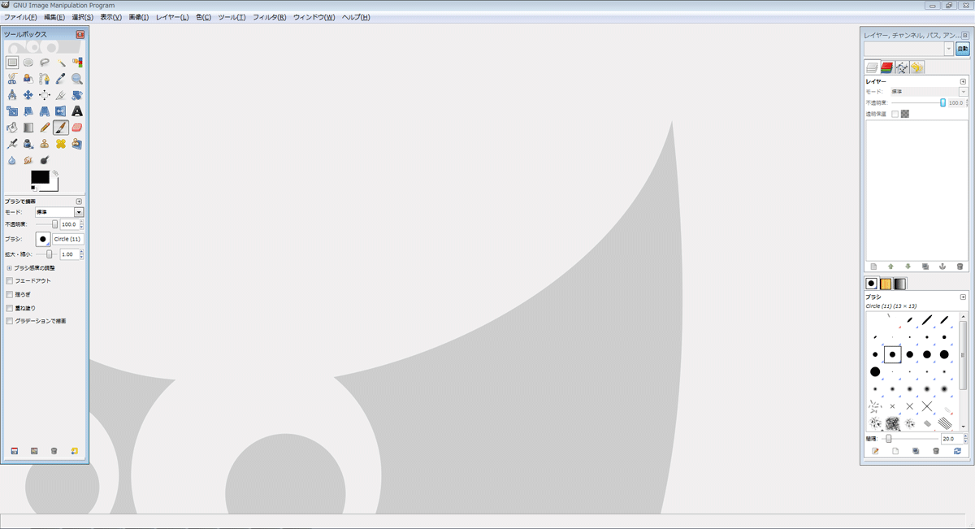Select the Paintbrush tool
The width and height of the screenshot is (975, 529).
tap(61, 128)
